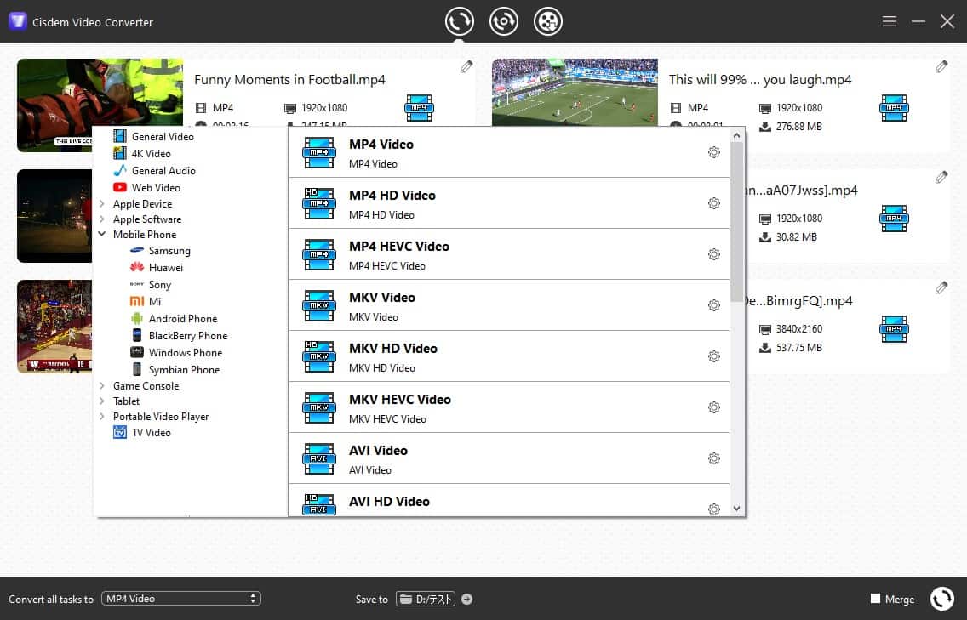This screenshot has width=967, height=620.
Task: Open the Convert all tasks to dropdown
Action: pyautogui.click(x=180, y=599)
